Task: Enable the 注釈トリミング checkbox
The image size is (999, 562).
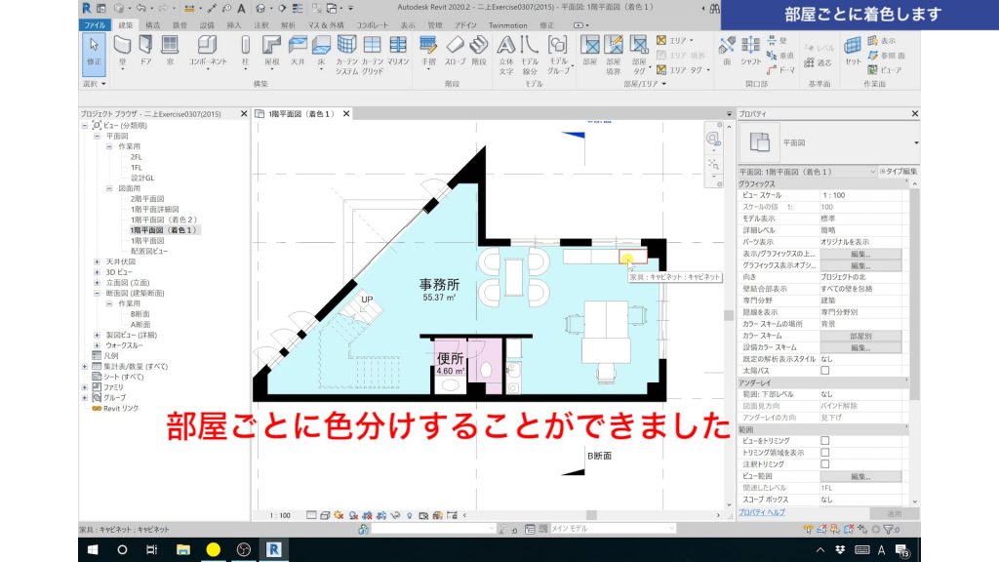Action: (824, 463)
